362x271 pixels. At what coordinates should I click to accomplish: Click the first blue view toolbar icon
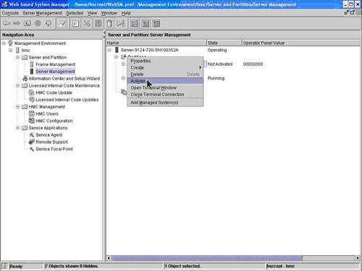[x=134, y=24]
